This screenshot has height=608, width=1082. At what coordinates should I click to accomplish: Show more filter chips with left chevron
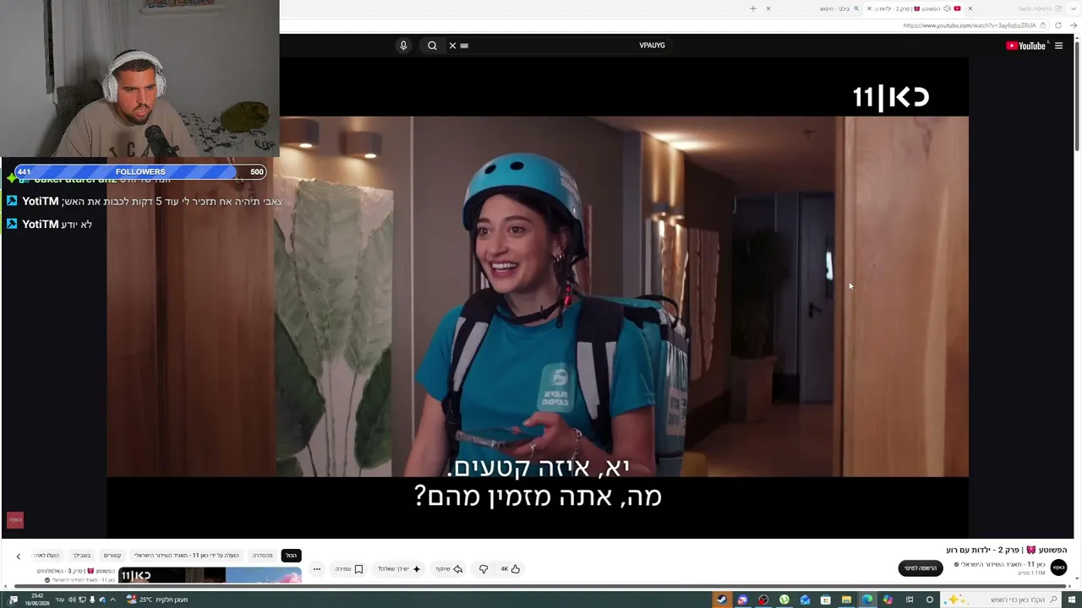[x=18, y=556]
